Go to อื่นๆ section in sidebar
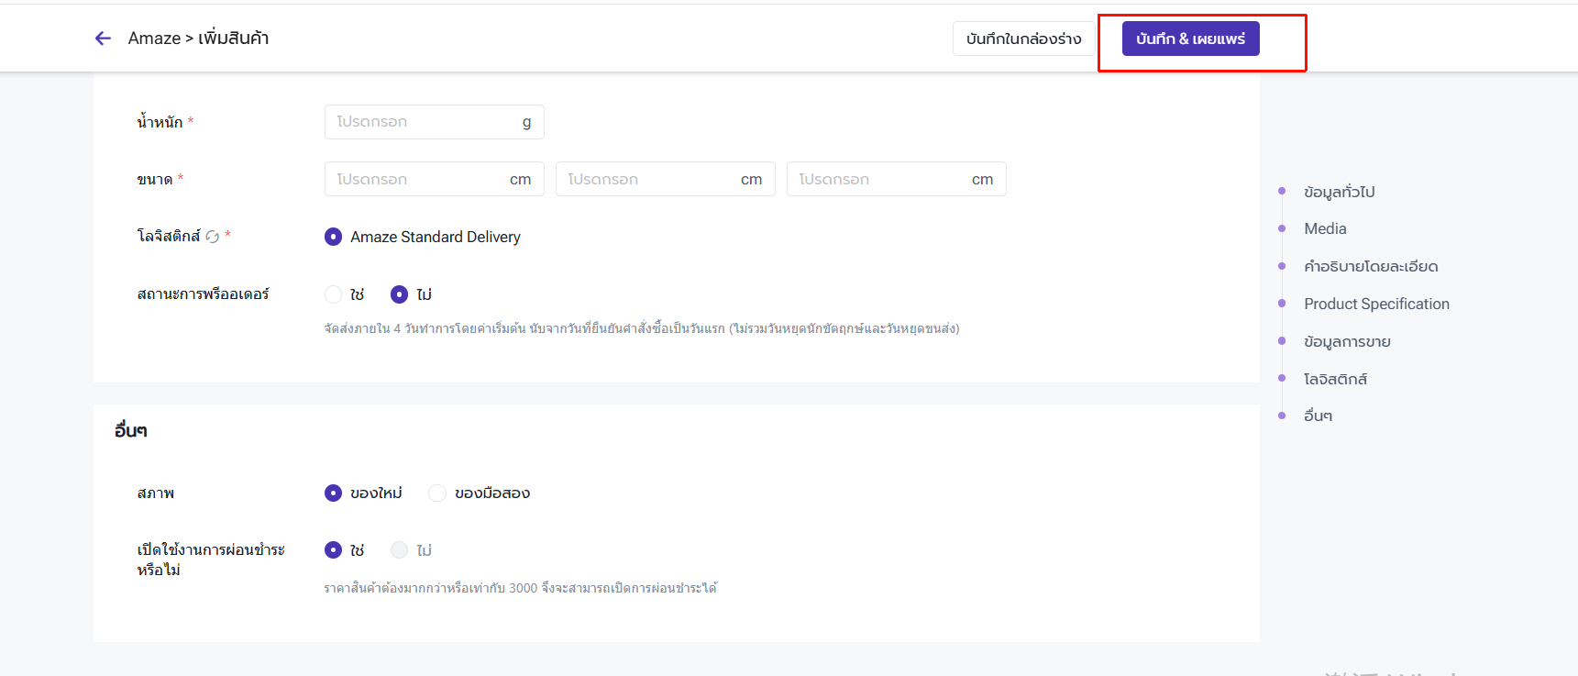 1318,416
